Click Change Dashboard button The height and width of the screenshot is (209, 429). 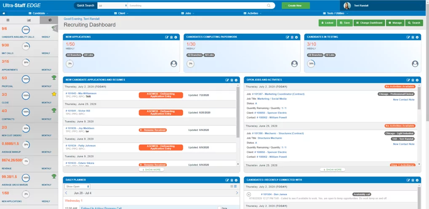pos(369,23)
